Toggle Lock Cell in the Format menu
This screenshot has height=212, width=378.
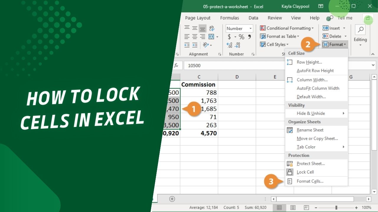pyautogui.click(x=305, y=172)
